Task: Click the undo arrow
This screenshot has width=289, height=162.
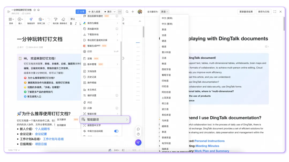Action: tap(49, 19)
